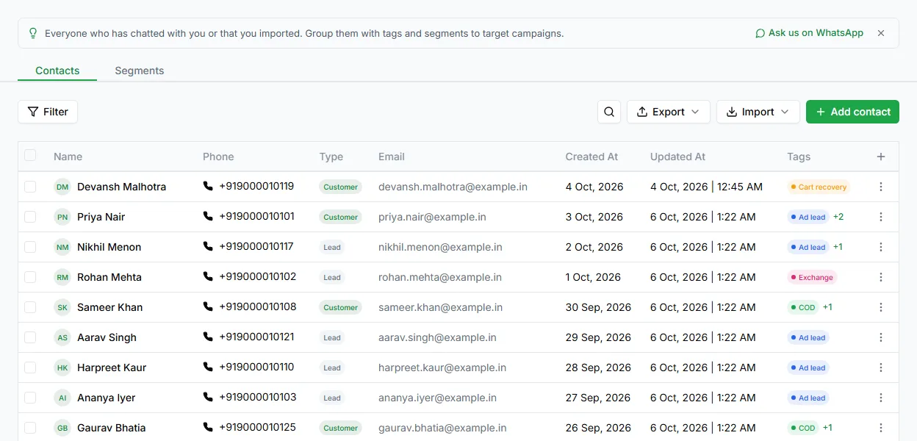This screenshot has width=917, height=441.
Task: Expand the +2 tags on Priya Nair
Action: pos(838,217)
